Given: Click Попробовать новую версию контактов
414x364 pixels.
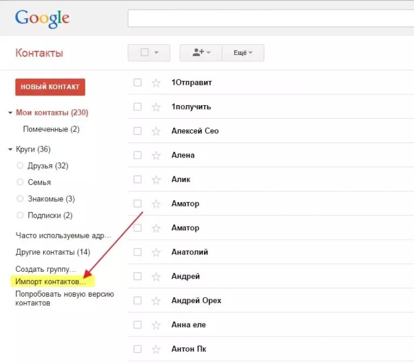Looking at the screenshot, I should (x=65, y=299).
